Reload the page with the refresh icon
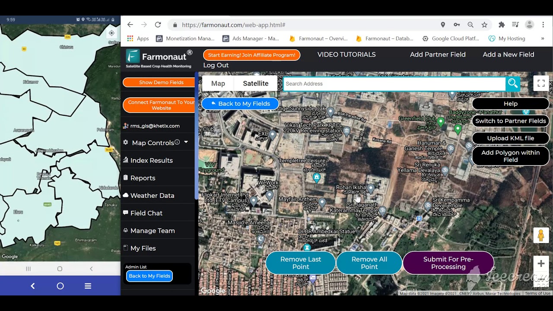 [x=158, y=25]
